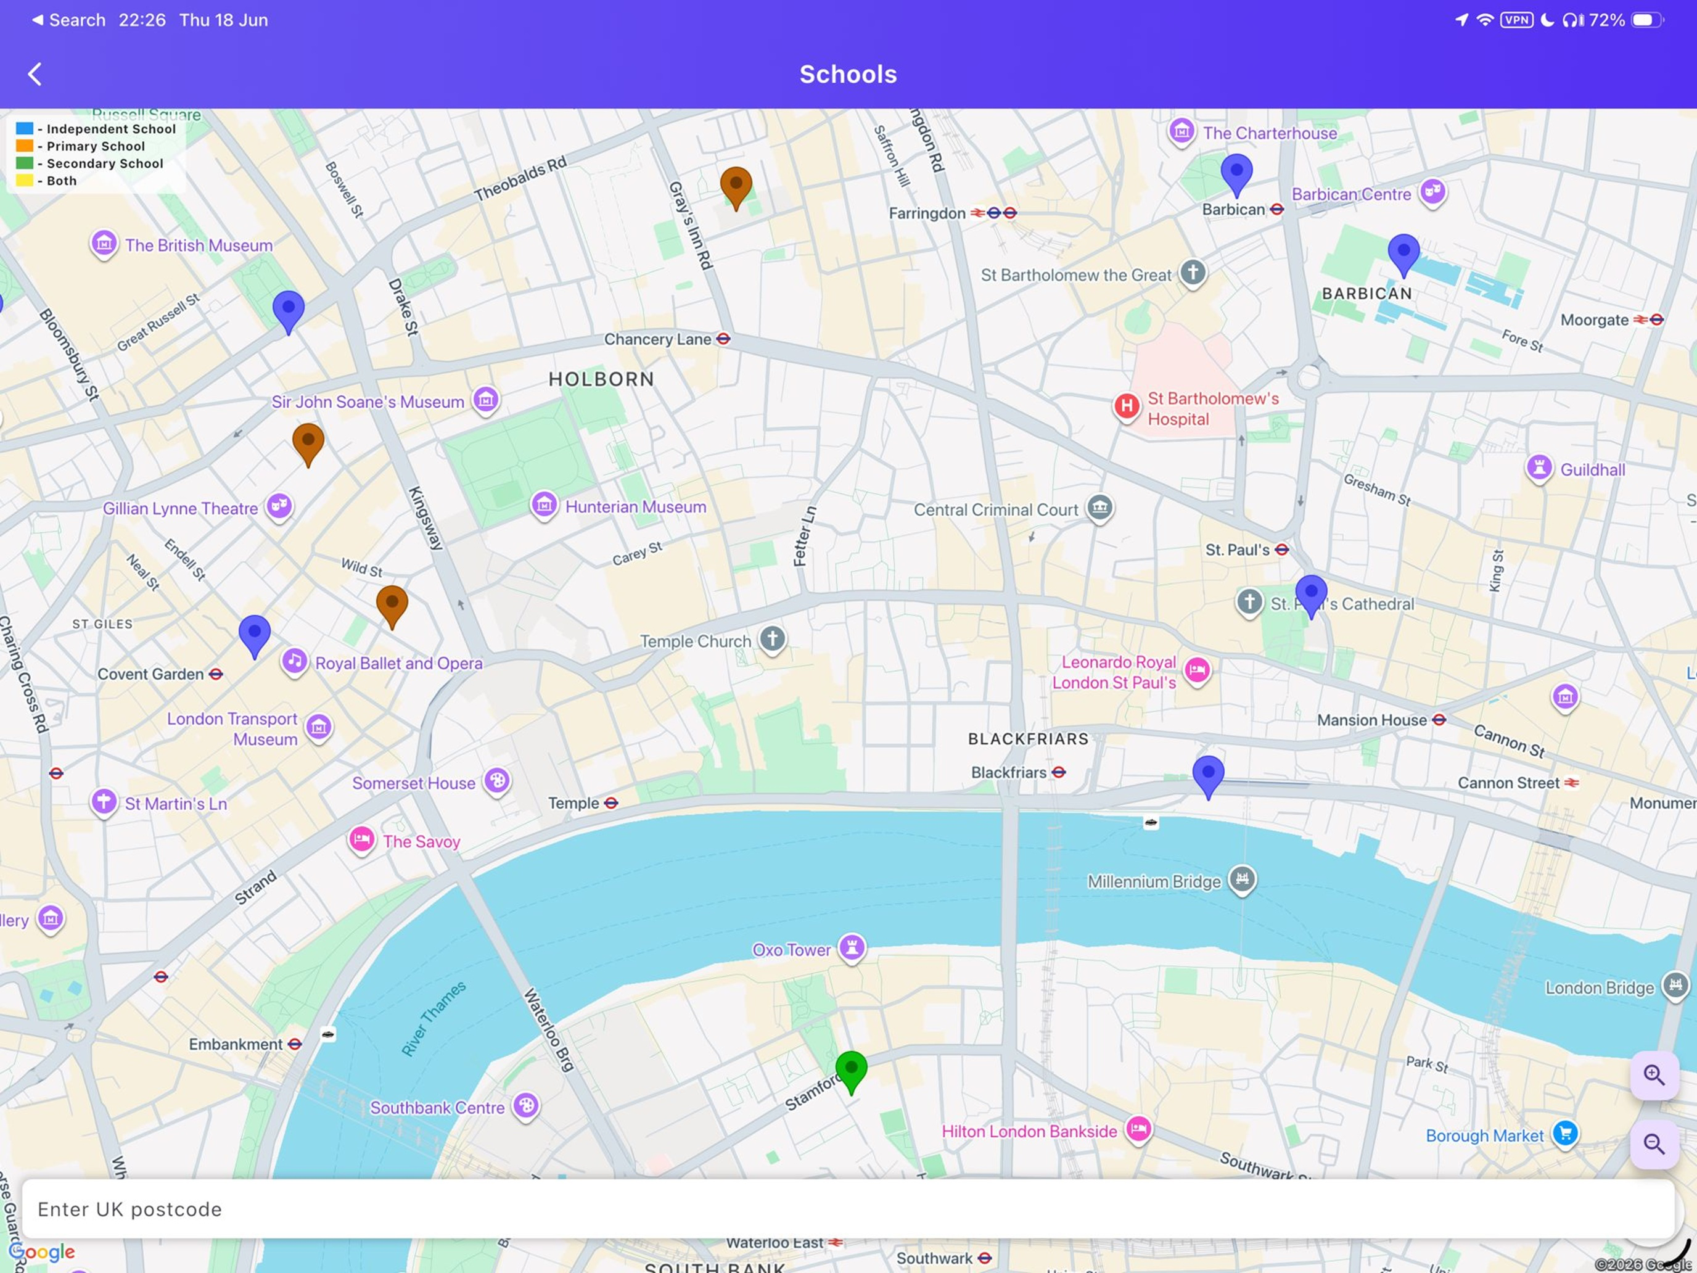Open the Hilton London Bankside marker icon

(1140, 1129)
